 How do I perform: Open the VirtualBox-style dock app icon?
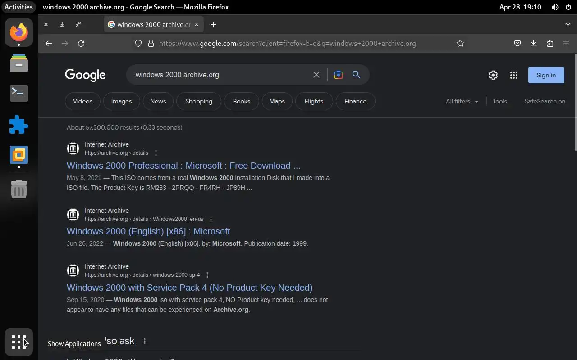[19, 155]
